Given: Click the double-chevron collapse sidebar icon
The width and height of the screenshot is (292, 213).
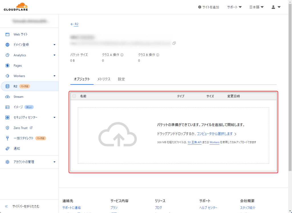Looking at the screenshot, I should 7,206.
